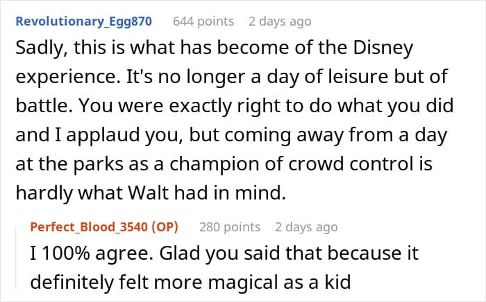
Task: Click the 280 points score
Action: [x=230, y=226]
